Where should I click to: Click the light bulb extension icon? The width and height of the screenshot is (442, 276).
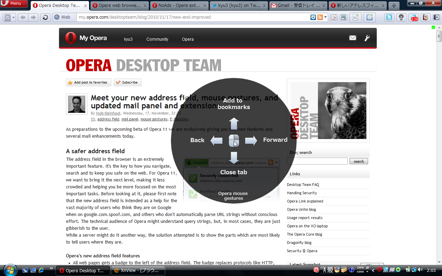pos(401,17)
